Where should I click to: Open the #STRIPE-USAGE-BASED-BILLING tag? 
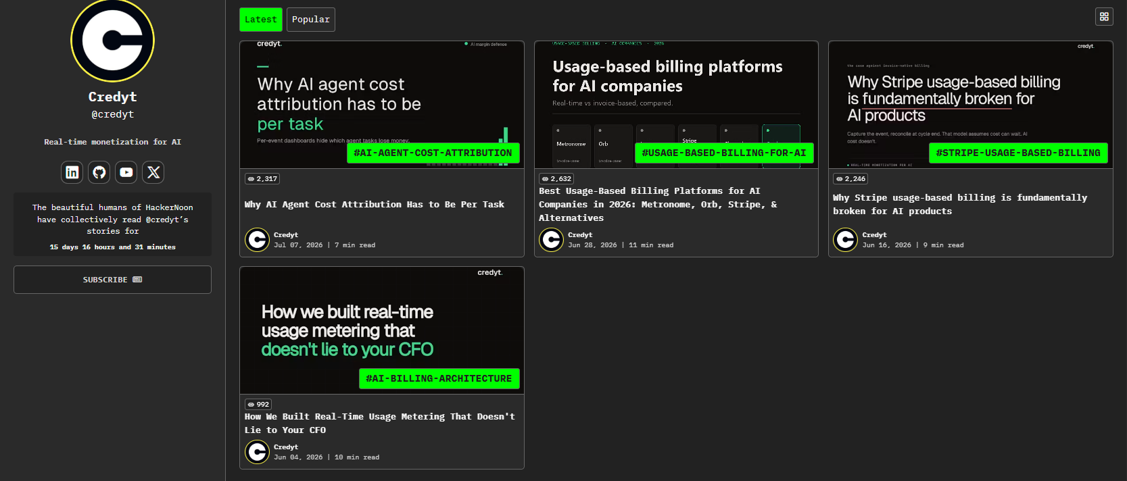1018,153
